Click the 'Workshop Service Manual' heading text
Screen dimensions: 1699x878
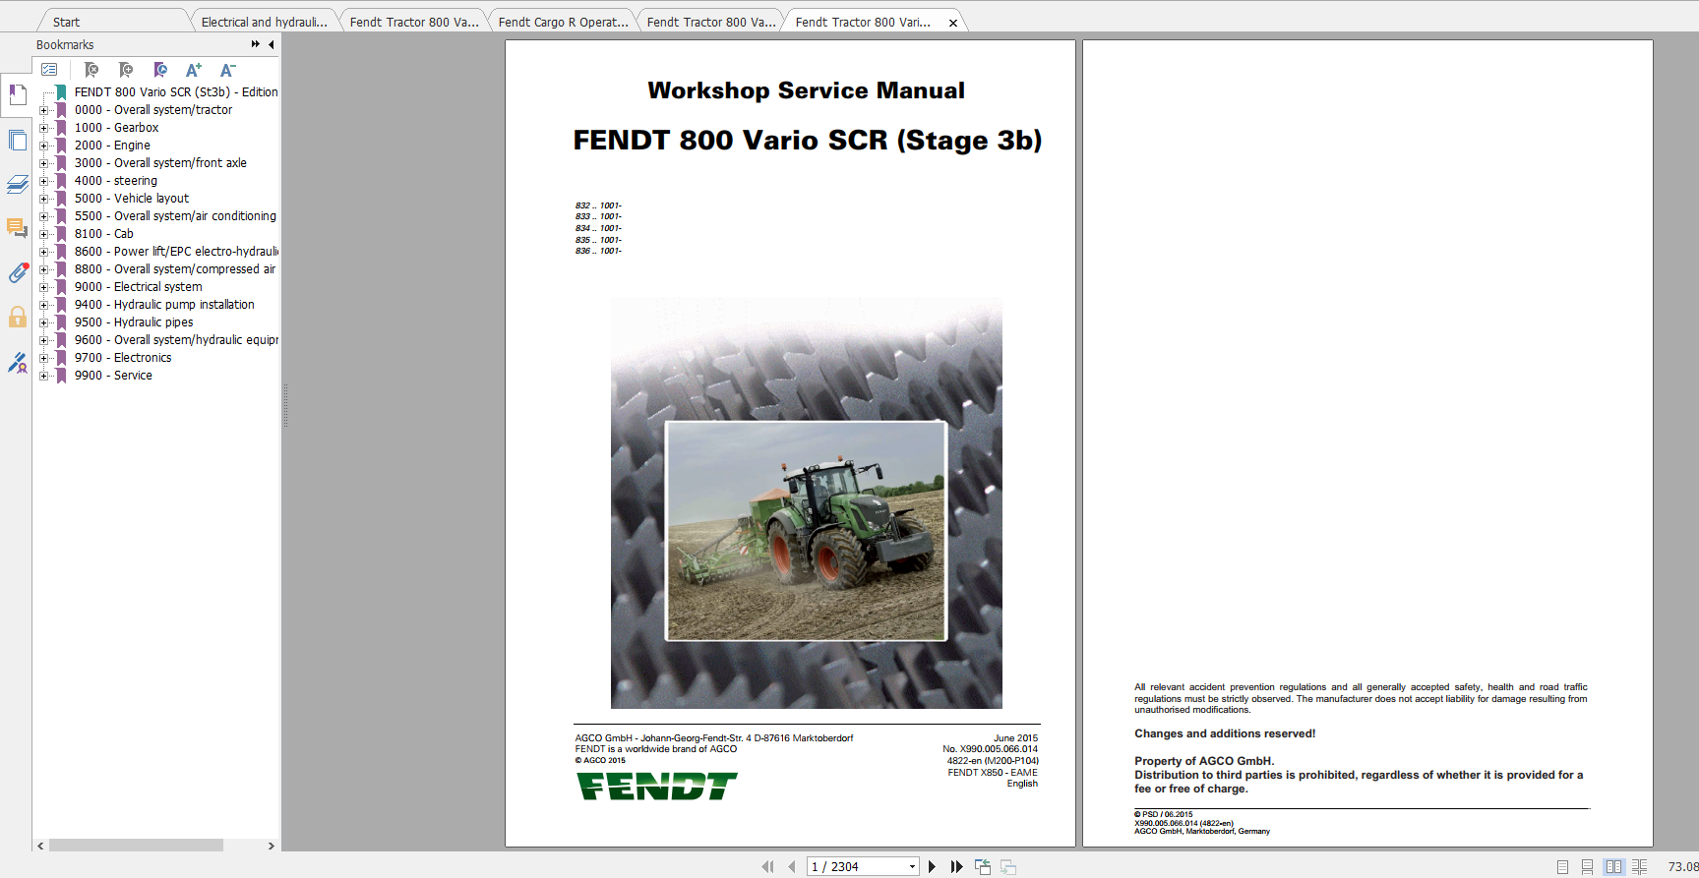click(806, 90)
